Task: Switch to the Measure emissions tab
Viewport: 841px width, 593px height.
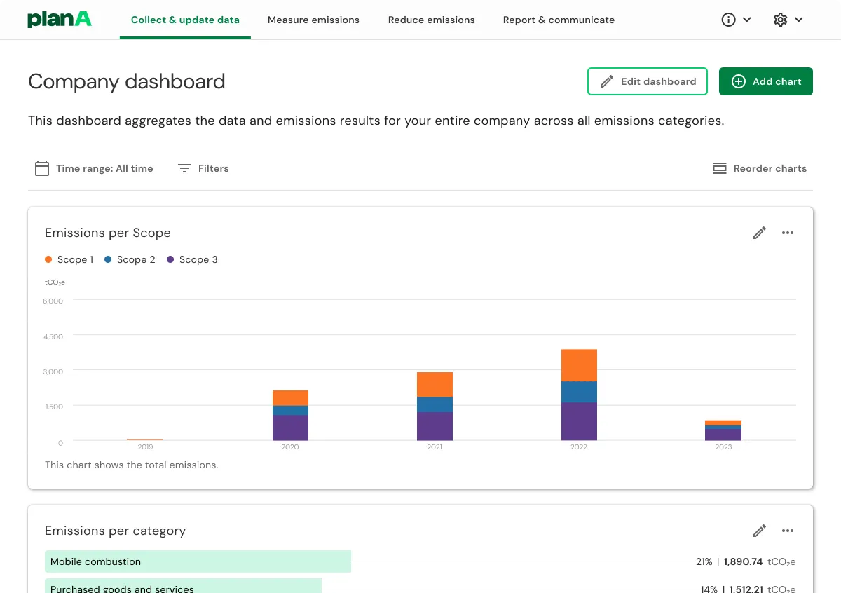Action: (x=313, y=20)
